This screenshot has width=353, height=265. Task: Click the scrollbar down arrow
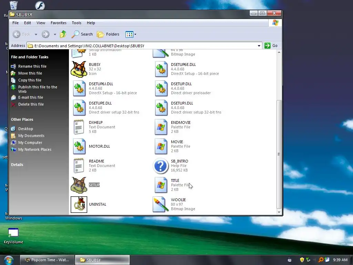[x=279, y=212]
